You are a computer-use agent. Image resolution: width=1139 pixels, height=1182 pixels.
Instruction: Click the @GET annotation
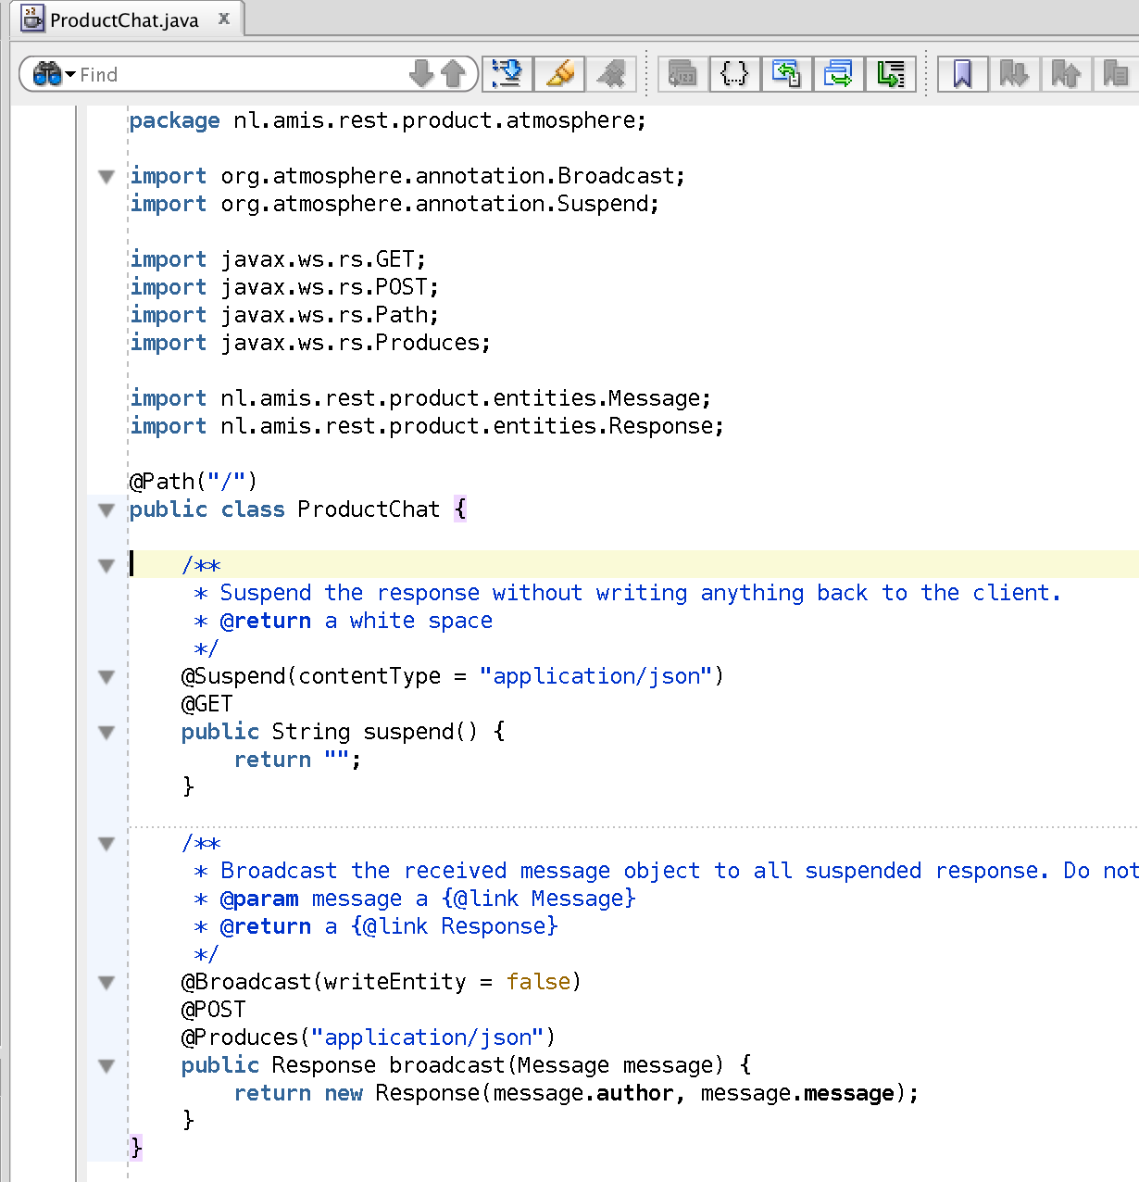click(x=207, y=704)
